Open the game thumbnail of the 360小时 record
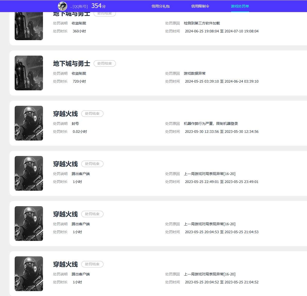307x296 pixels. pyautogui.click(x=29, y=26)
